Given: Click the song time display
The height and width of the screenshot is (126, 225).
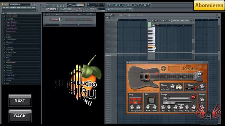Looking at the screenshot, I should (56, 5).
